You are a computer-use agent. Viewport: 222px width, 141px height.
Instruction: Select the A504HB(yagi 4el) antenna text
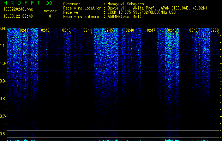[x=125, y=17]
